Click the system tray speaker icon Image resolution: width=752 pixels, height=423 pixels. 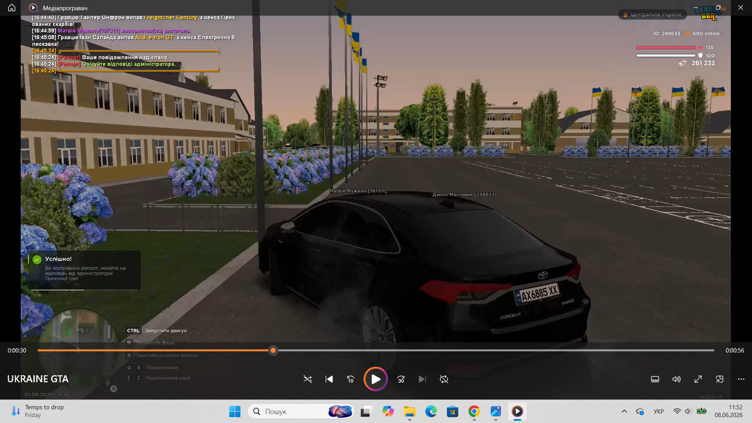[688, 411]
